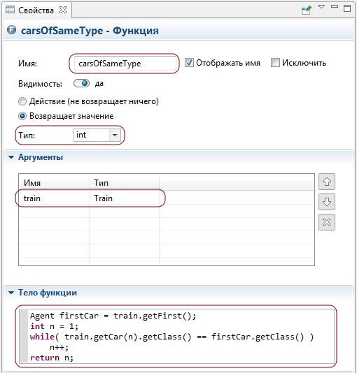The width and height of the screenshot is (357, 373).
Task: Move argument up with arrow button
Action: [x=327, y=182]
